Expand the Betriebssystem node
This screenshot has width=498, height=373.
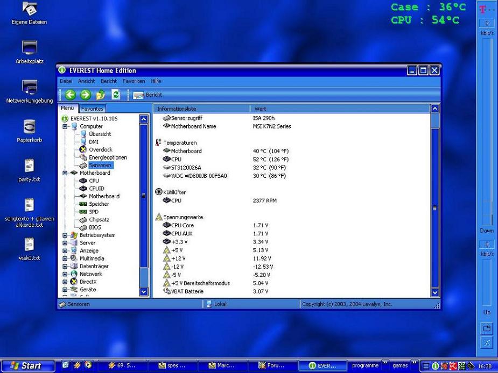click(x=65, y=235)
